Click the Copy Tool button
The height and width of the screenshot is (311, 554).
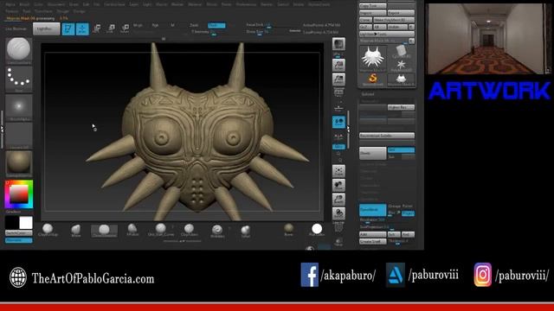[372, 6]
